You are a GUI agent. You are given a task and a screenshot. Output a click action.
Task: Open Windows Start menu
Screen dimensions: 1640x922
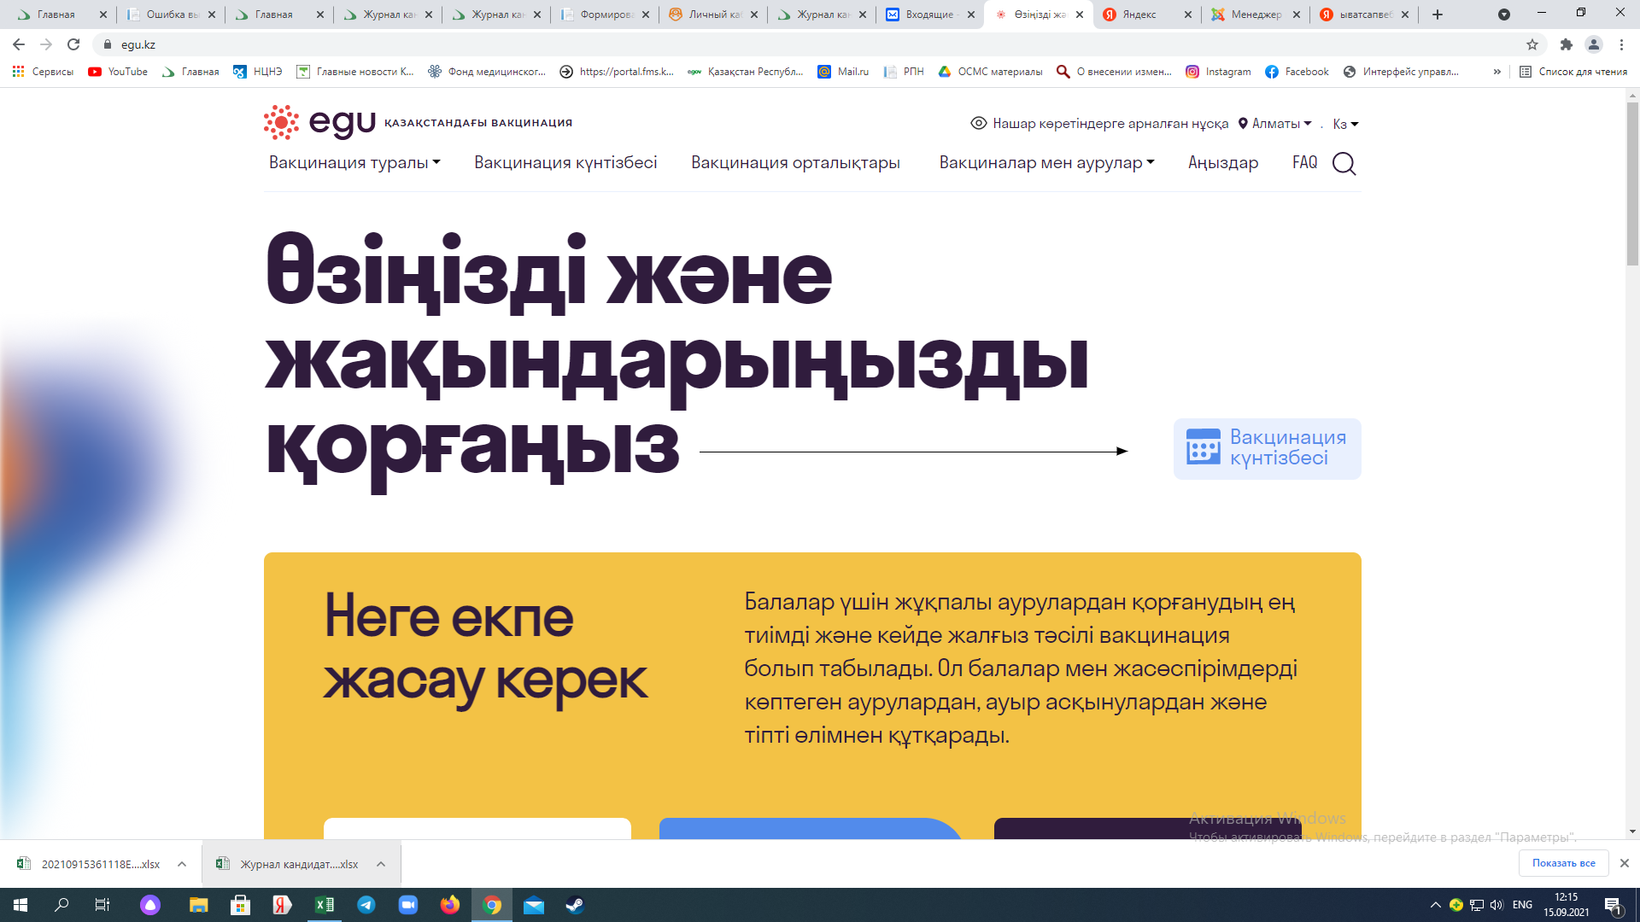(x=20, y=905)
